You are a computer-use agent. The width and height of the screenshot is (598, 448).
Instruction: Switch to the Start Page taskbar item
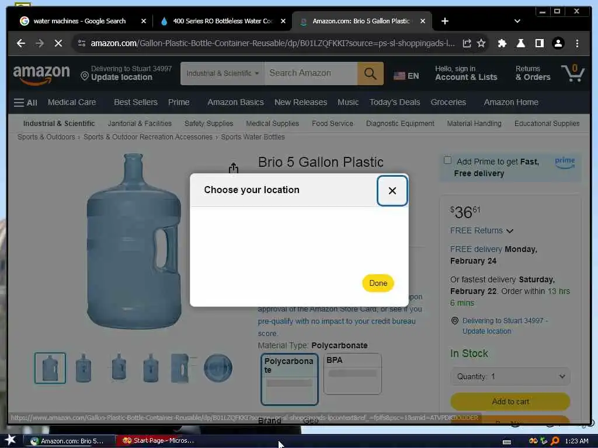tap(161, 441)
